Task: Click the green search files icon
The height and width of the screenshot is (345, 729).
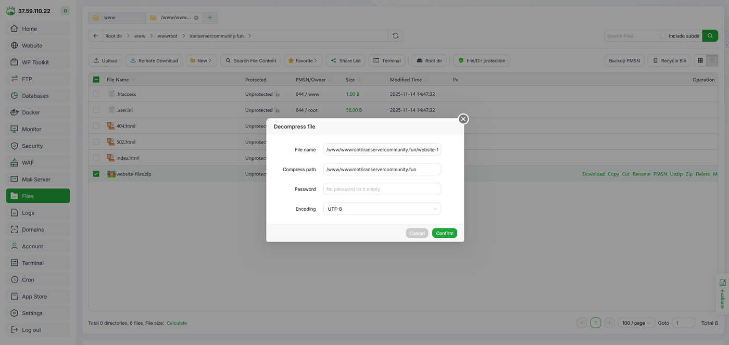Action: 710,36
